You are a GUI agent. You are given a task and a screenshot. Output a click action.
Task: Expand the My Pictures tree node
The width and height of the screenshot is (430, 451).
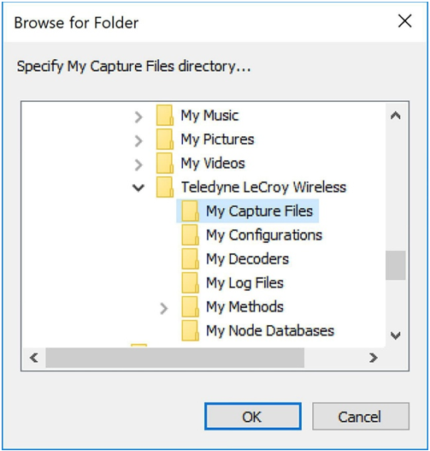pyautogui.click(x=138, y=140)
